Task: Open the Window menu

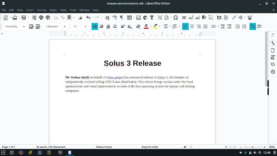Action: [84, 10]
